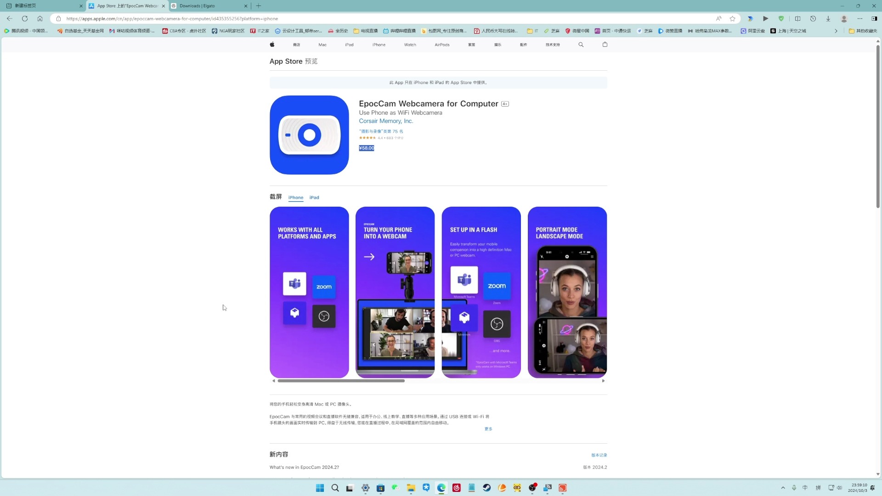Open browser settings three-dots menu
Screen dimensions: 882x496
860,18
